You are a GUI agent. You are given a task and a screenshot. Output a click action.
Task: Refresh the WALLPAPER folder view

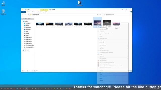coord(100,15)
